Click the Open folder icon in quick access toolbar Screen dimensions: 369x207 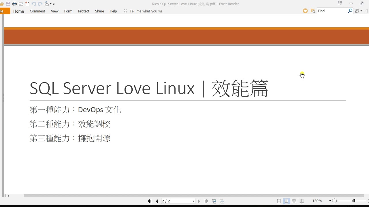tap(2, 4)
